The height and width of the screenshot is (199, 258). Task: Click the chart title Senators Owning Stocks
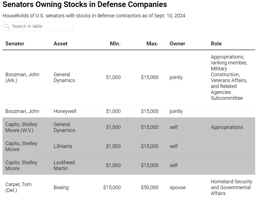[x=85, y=4]
